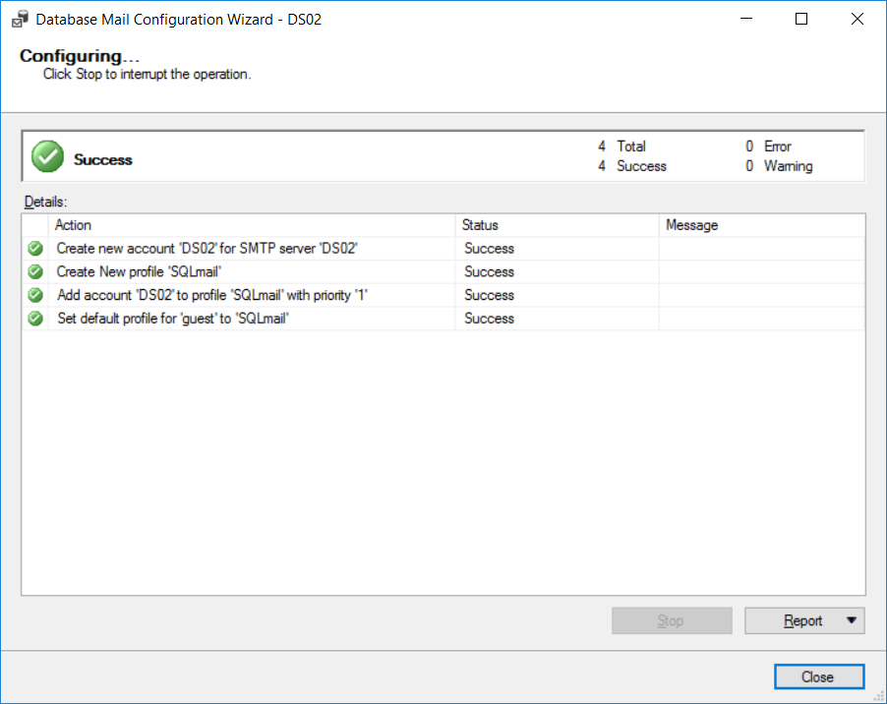
Task: Select the 'Create New profile 'SQLmail'' action text
Action: tap(139, 272)
